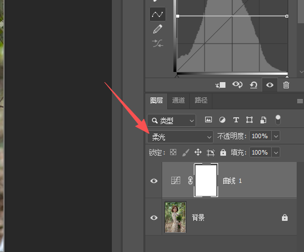Select the curve point editing tool

pos(158,14)
